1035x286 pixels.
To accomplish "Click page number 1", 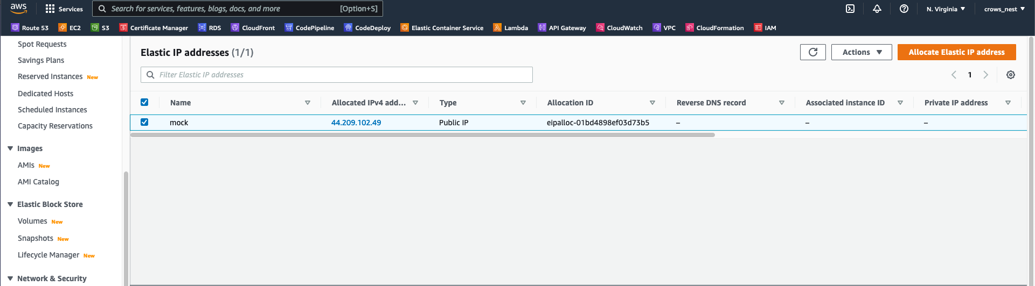I will point(970,75).
